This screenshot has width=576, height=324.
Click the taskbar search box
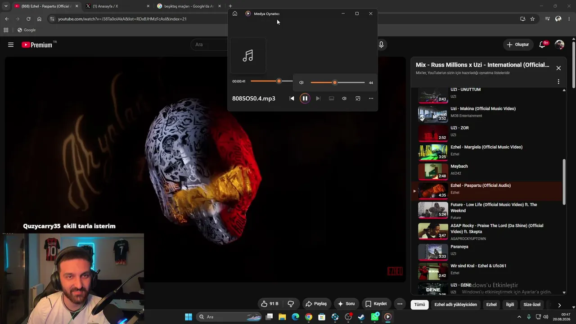coord(228,317)
